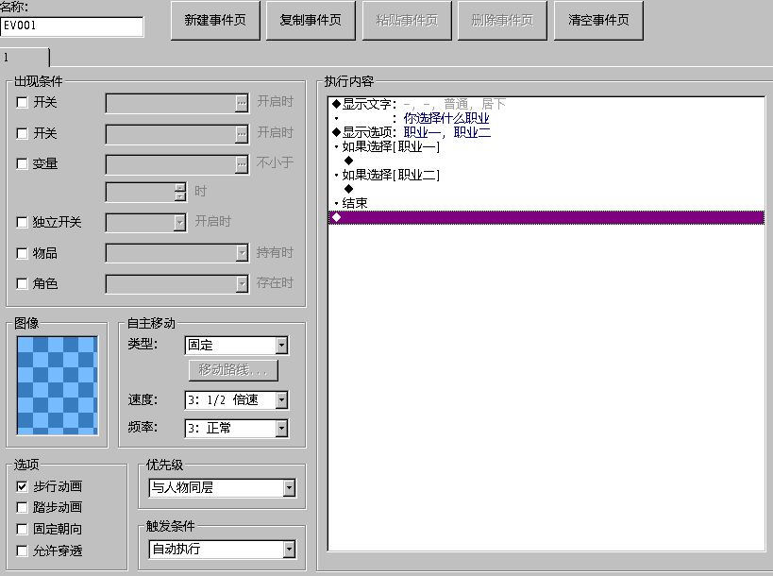
Task: Check the 物品 condition checkbox
Action: coord(23,253)
